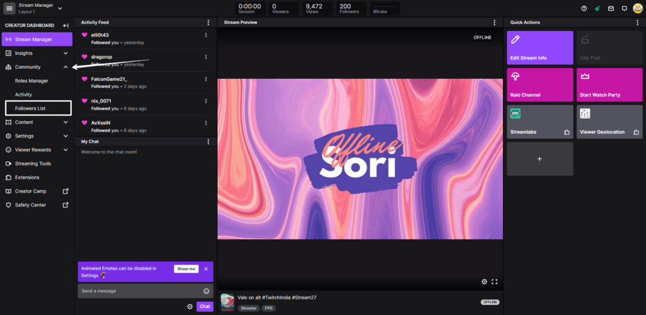The image size is (646, 315).
Task: Add a new quick action tile
Action: pos(539,159)
